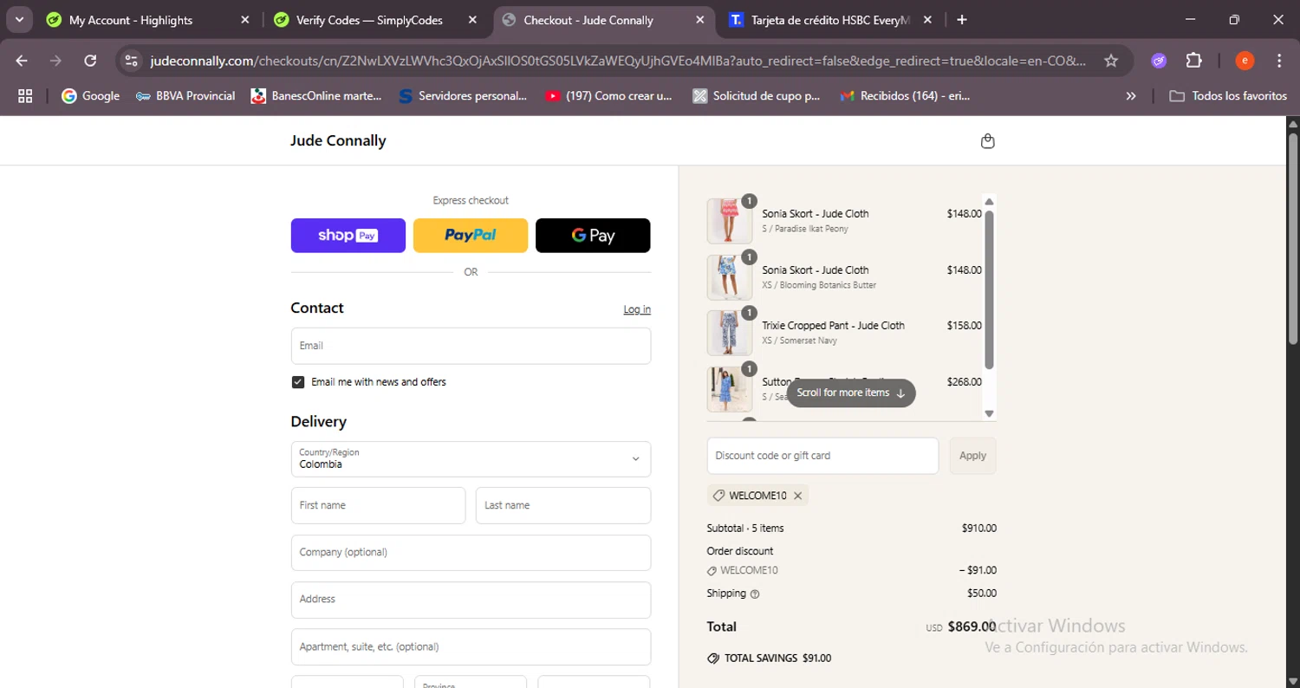Screen dimensions: 1300x688
Task: Focus the Company (optional) field
Action: click(x=471, y=553)
